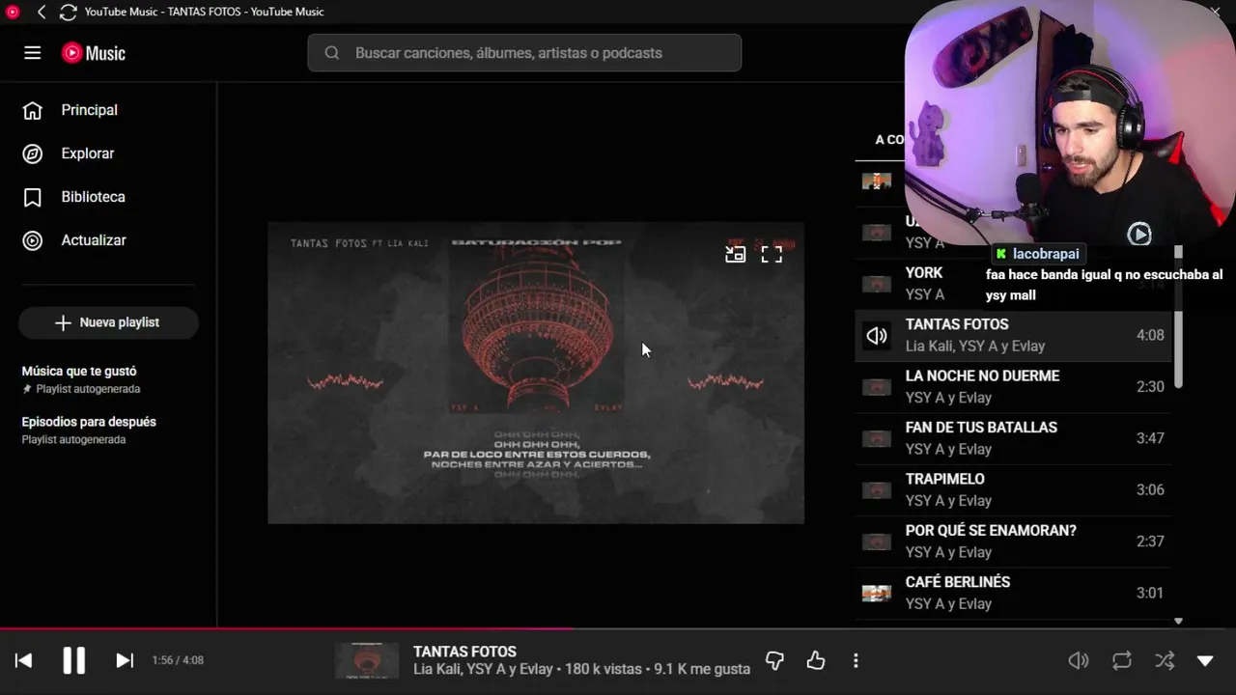Click the FAN DE TUS BATALLAS thumbnail
Viewport: 1236px width, 695px height.
877,438
